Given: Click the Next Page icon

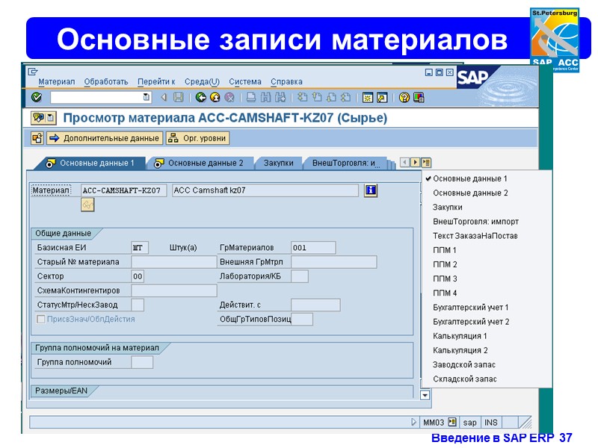Looking at the screenshot, I should pyautogui.click(x=331, y=98).
